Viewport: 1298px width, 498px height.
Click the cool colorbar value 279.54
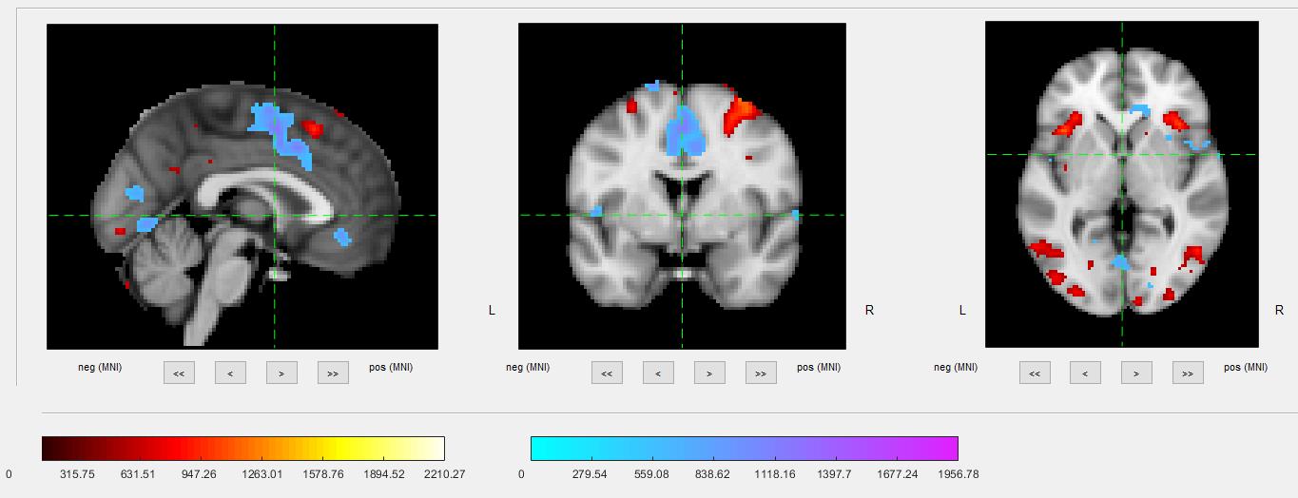pos(591,473)
